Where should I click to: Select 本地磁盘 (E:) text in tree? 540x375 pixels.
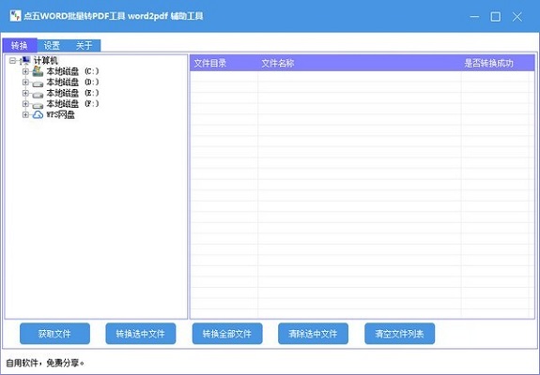72,93
